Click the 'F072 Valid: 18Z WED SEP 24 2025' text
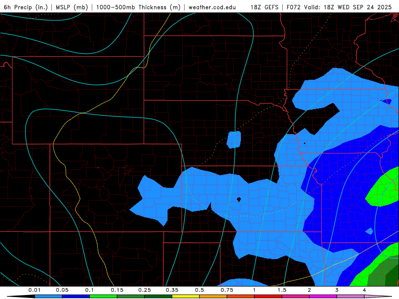 [339, 7]
